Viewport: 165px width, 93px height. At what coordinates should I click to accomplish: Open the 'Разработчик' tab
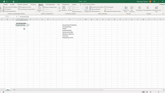click(66, 4)
